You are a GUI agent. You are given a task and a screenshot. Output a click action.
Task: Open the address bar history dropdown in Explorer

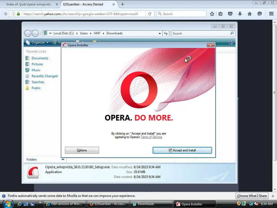pos(160,33)
